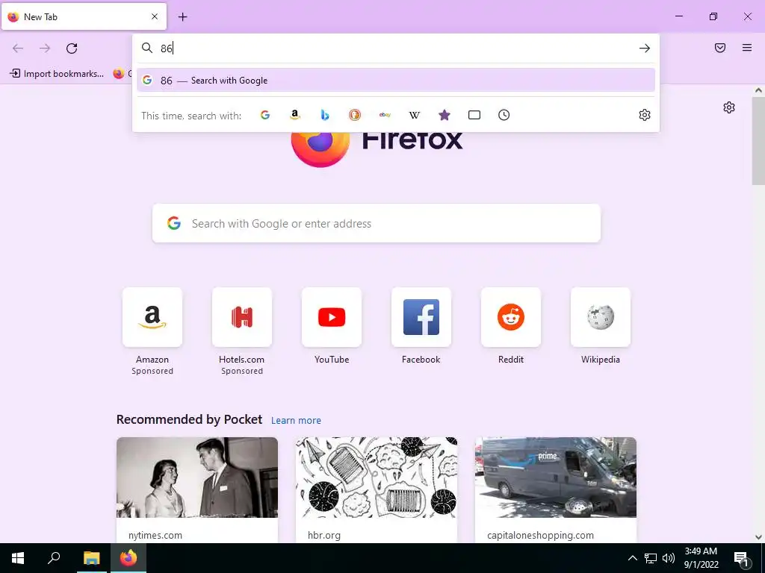765x573 pixels.
Task: Reload the current page
Action: 72,48
